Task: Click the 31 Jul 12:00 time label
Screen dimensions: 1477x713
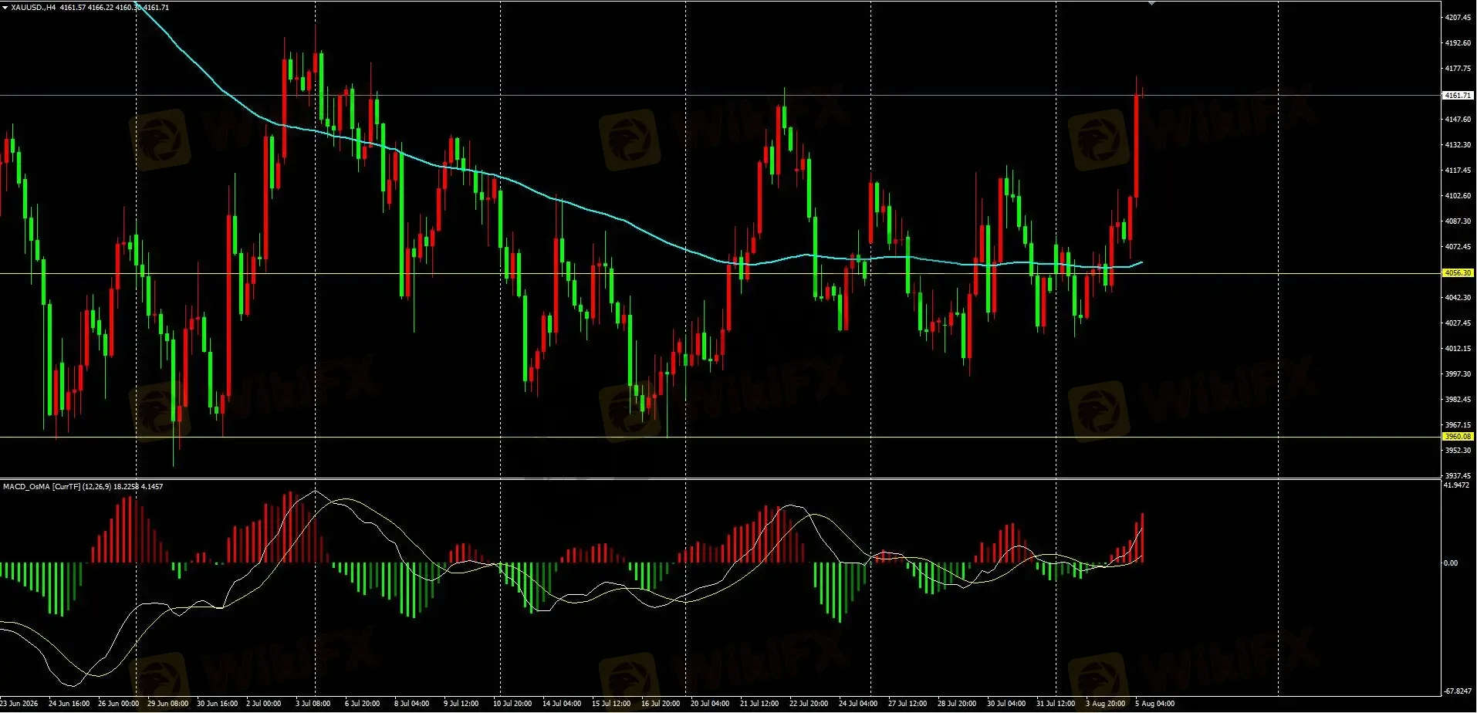Action: coord(1056,704)
